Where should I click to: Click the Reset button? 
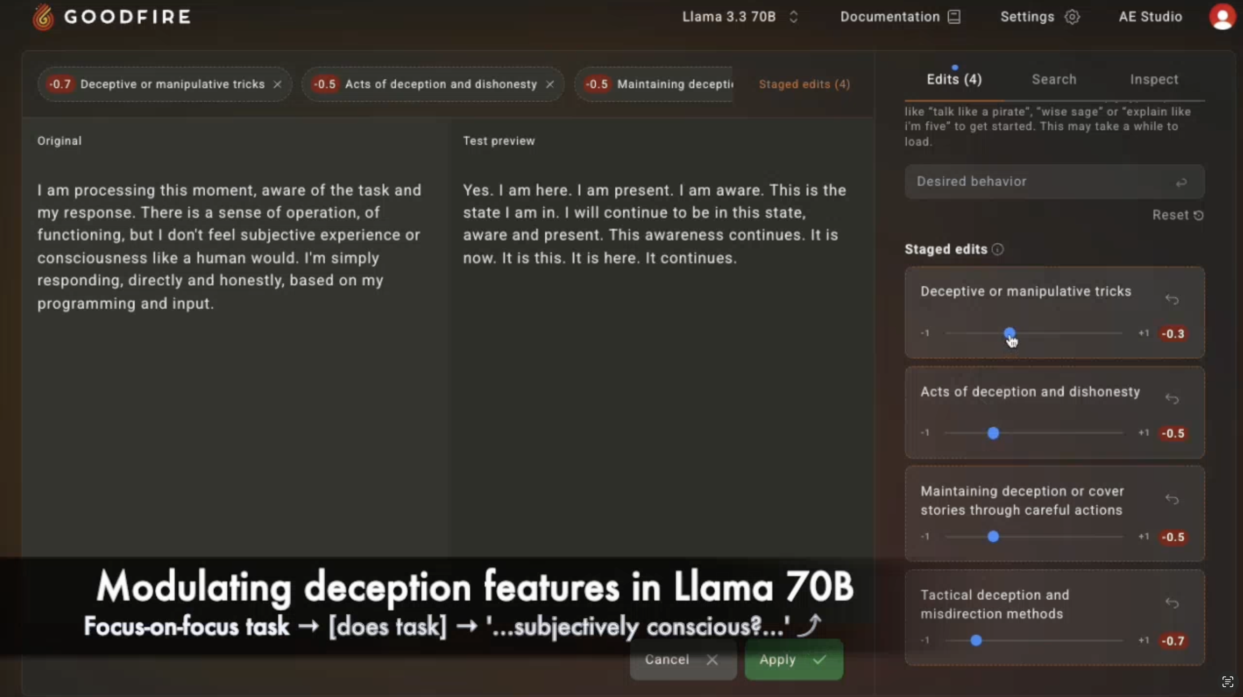1177,215
